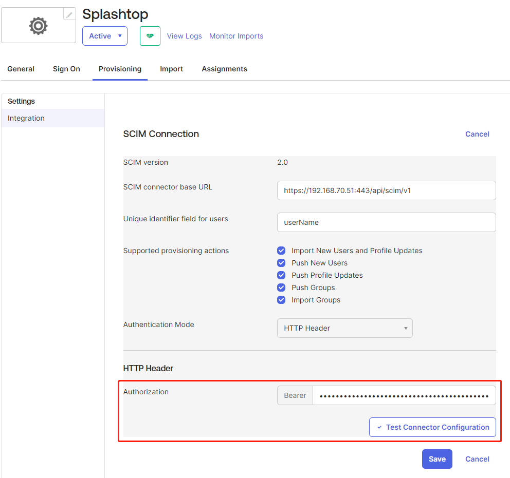Viewport: 510px width, 478px height.
Task: Click the Supported provisioning actions label
Action: coord(176,251)
